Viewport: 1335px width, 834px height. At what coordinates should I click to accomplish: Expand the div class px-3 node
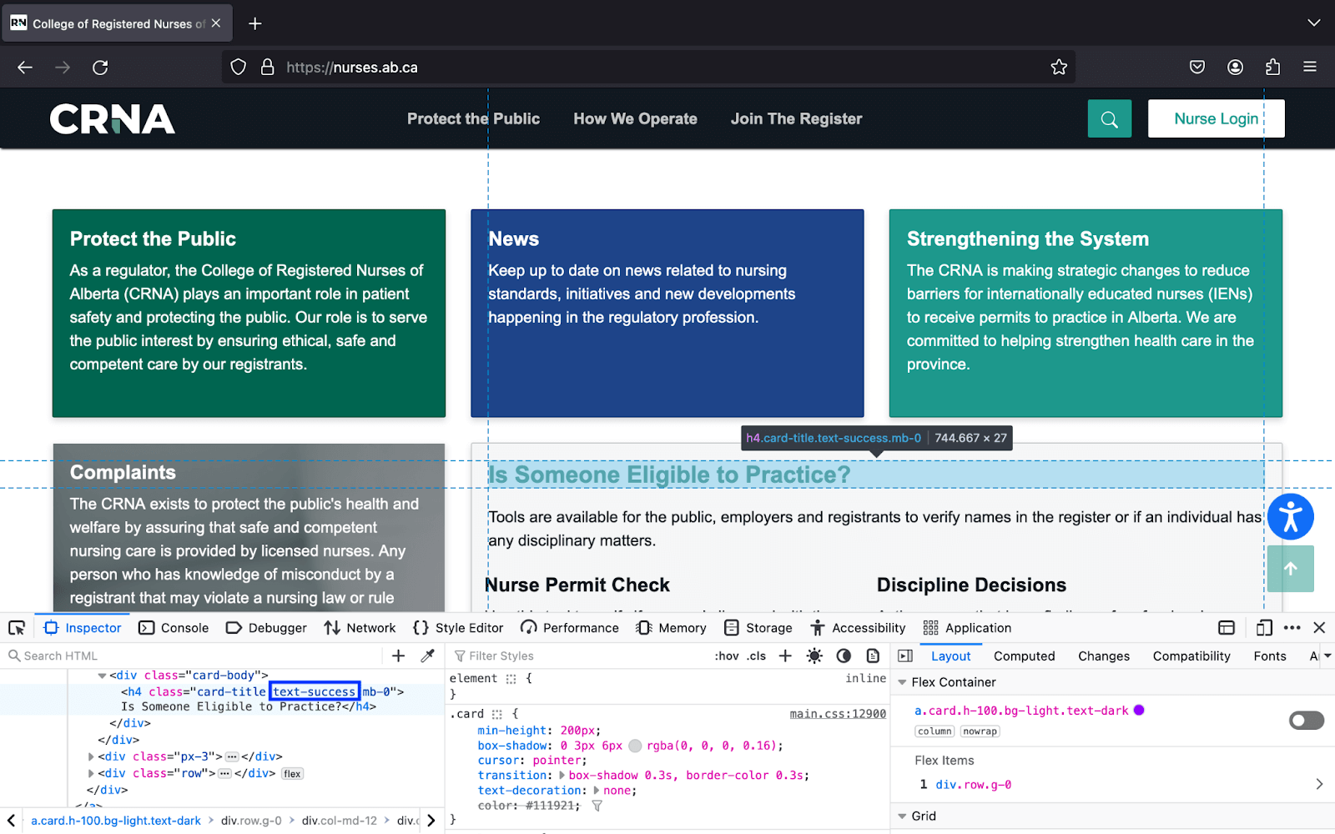(x=91, y=757)
